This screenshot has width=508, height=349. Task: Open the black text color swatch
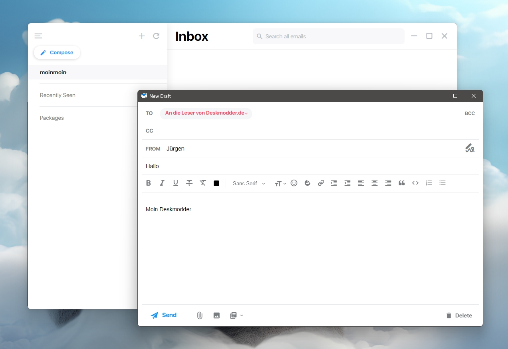(216, 183)
